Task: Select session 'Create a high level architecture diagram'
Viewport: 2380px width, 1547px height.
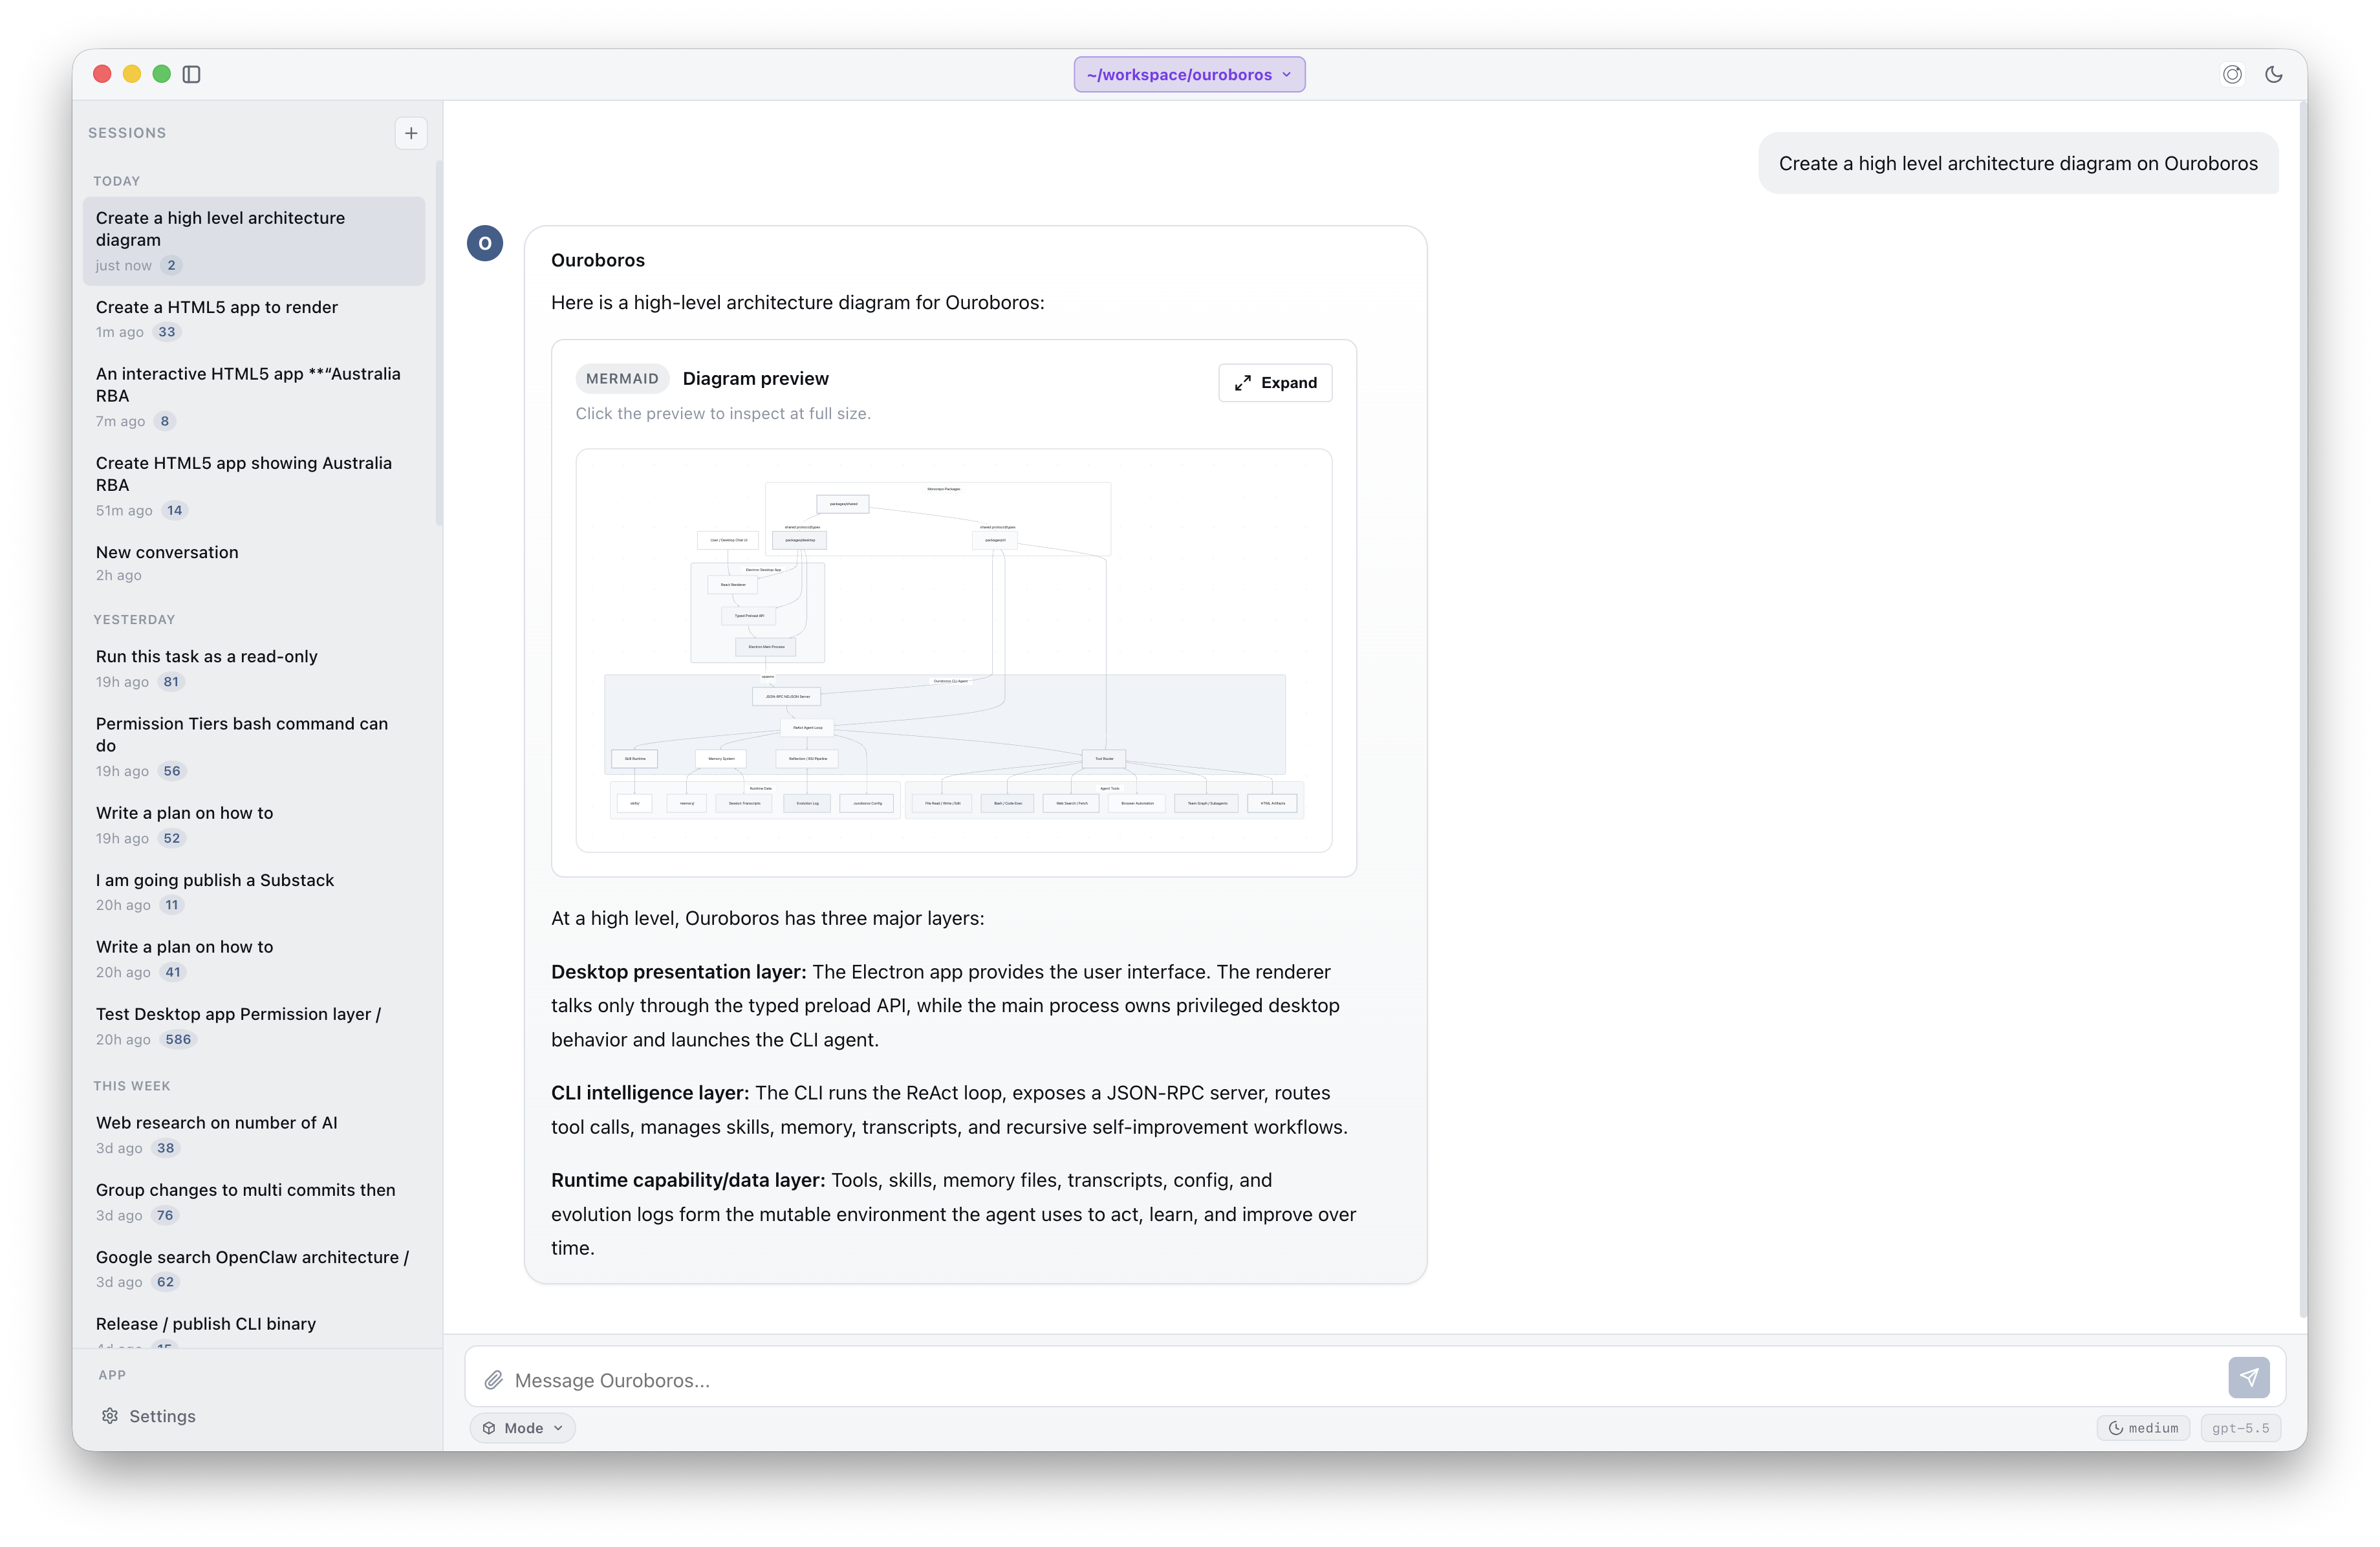Action: (254, 241)
